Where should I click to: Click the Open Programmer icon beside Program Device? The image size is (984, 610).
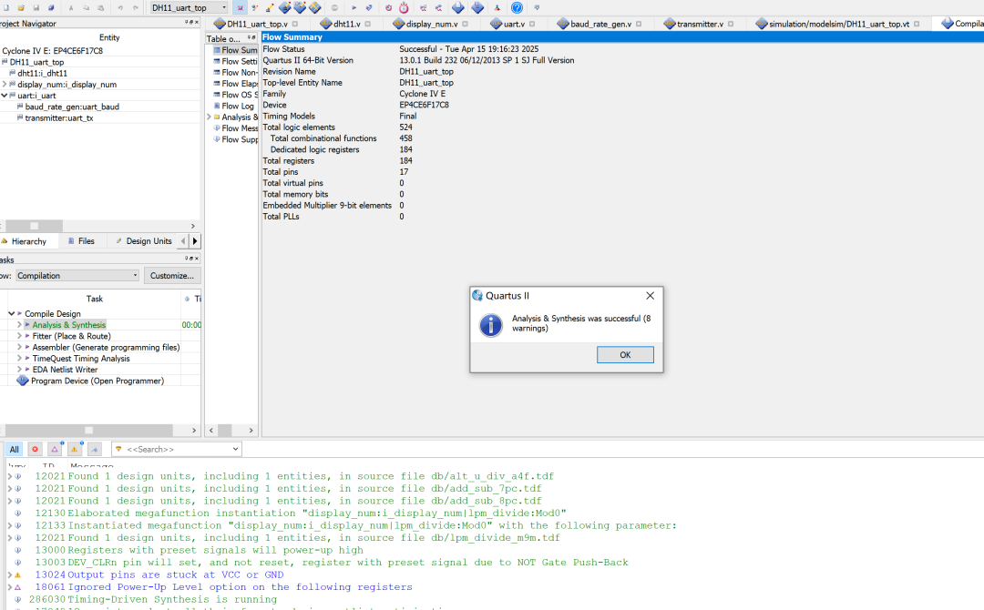[x=23, y=381]
